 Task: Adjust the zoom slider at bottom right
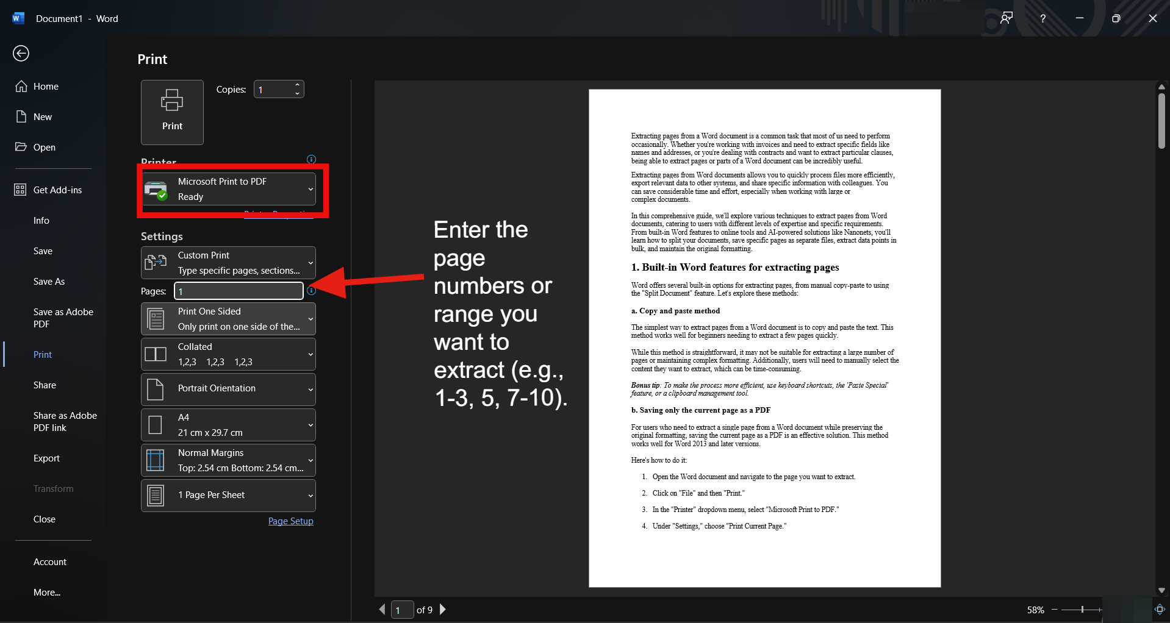1083,609
